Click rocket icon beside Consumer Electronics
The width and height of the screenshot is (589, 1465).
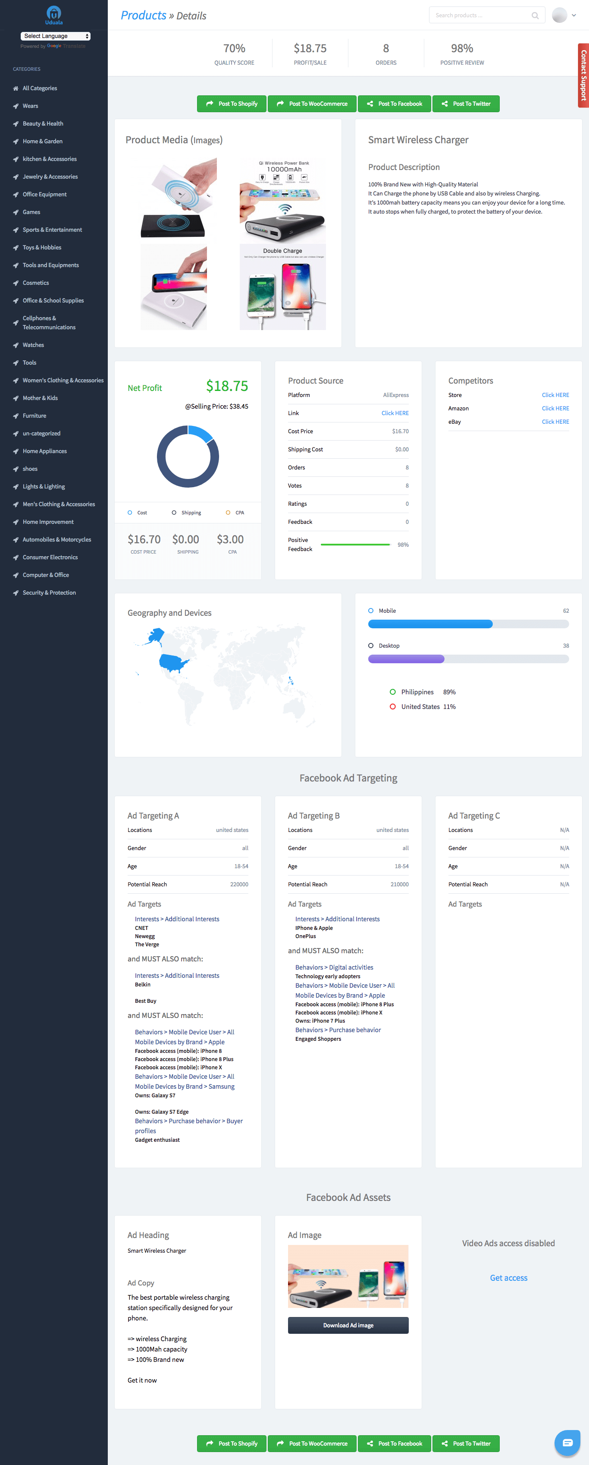click(x=16, y=558)
